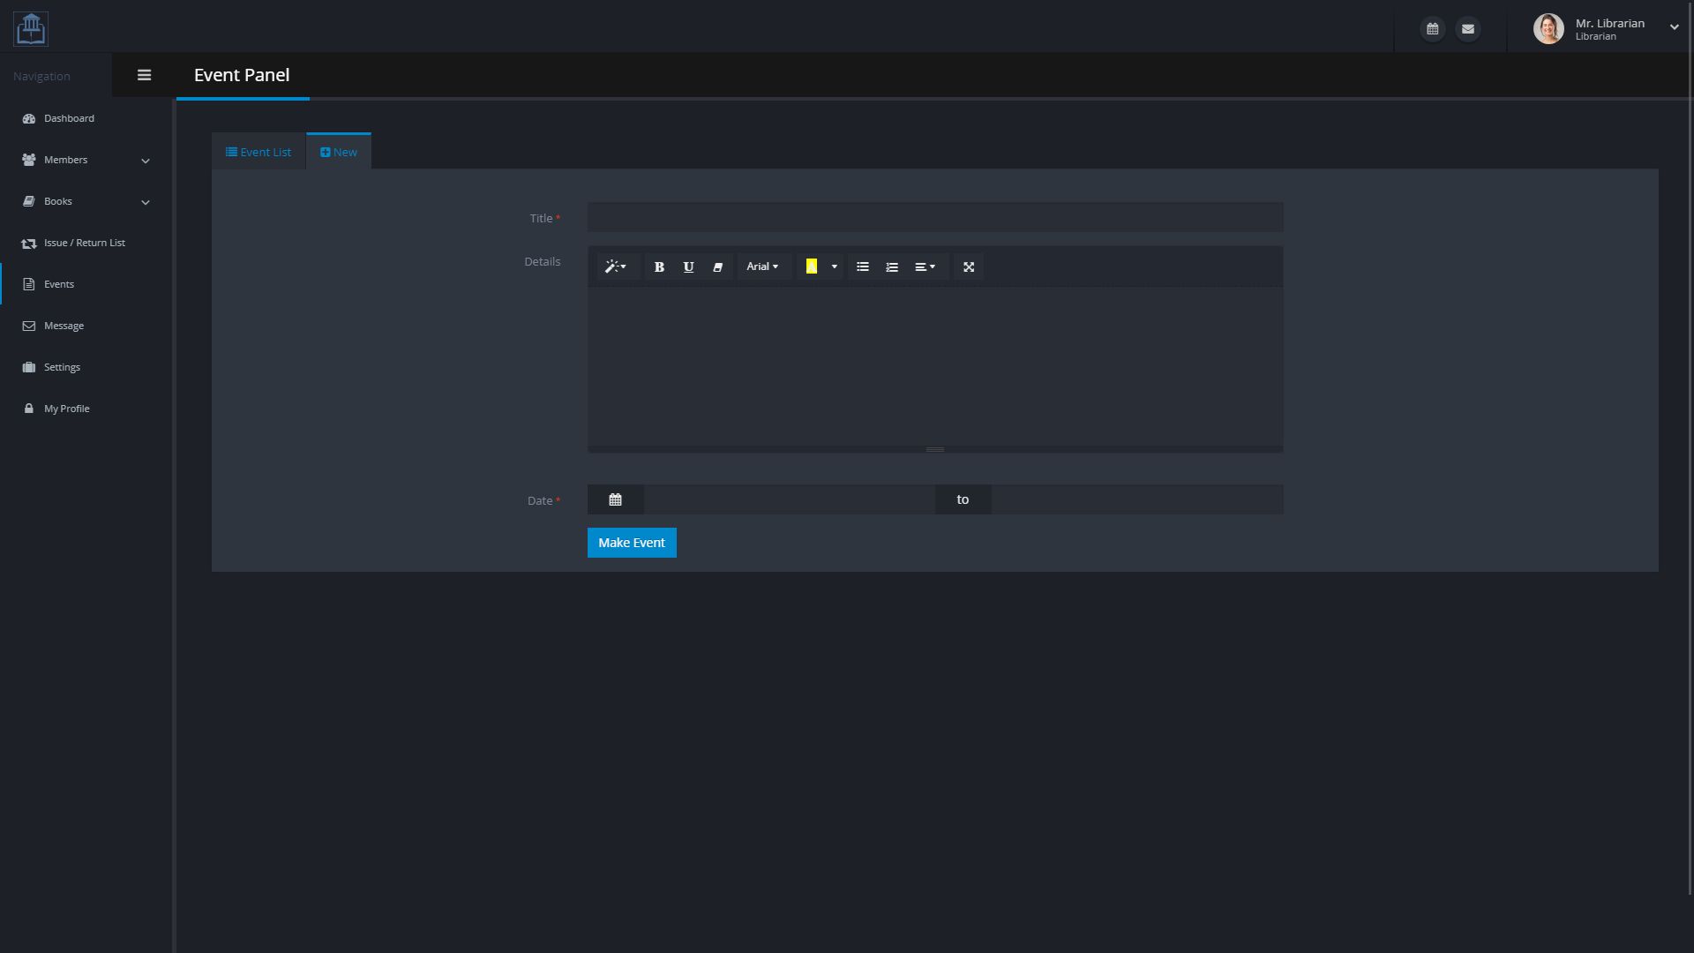Expand editor to fullscreen mode

point(969,266)
